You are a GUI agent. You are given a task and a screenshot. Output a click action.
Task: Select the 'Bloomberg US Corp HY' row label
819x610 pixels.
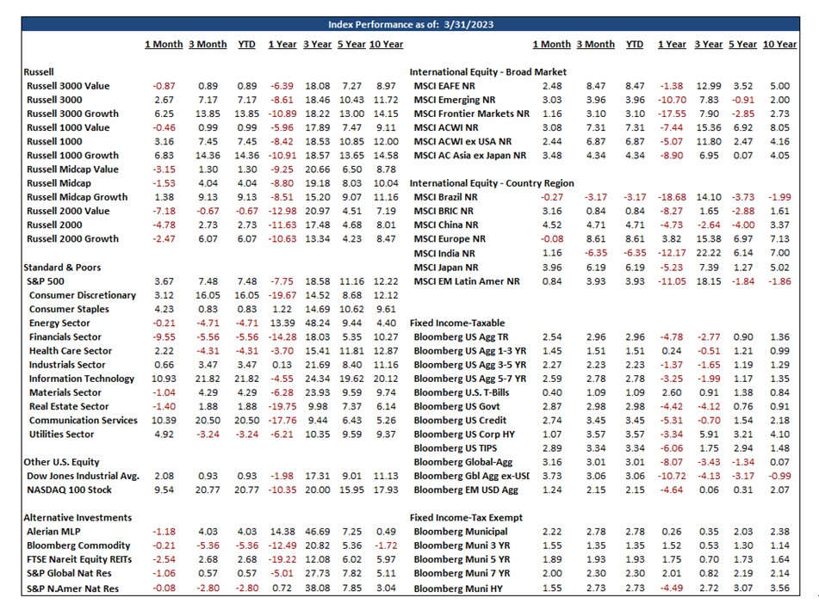[x=464, y=434]
